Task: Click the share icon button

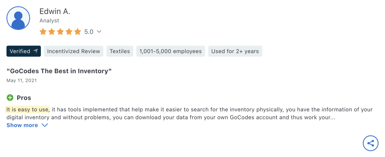Action: [371, 143]
